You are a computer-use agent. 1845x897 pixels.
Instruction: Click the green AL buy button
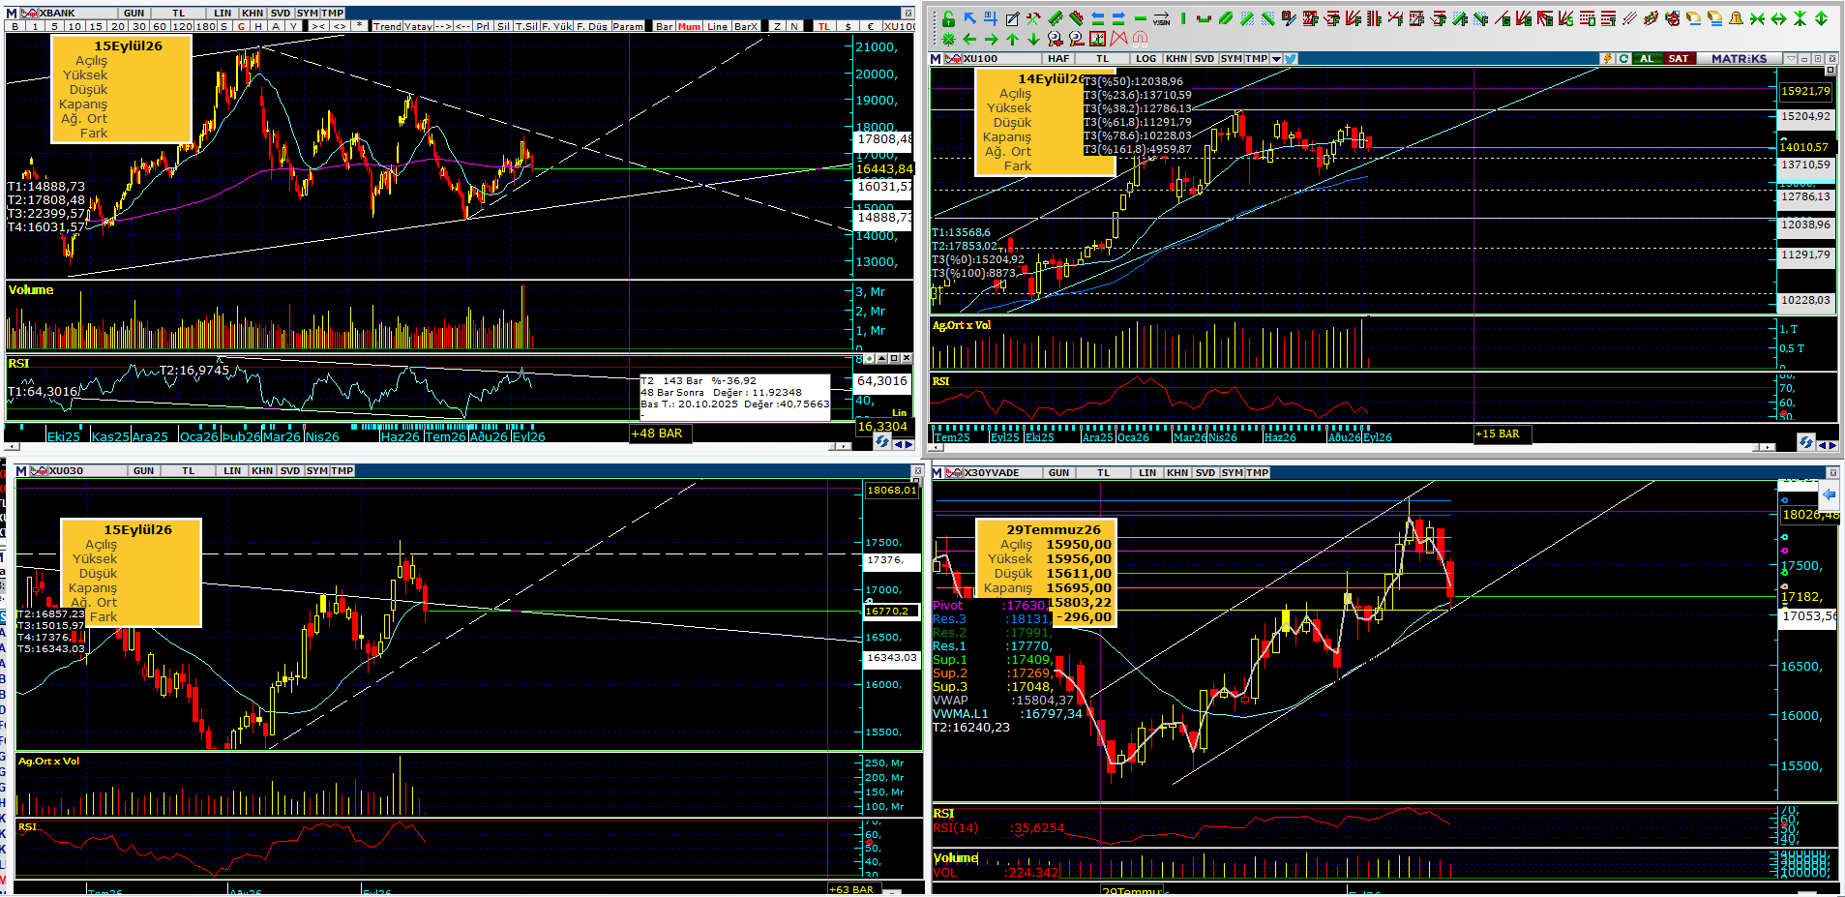1647,59
